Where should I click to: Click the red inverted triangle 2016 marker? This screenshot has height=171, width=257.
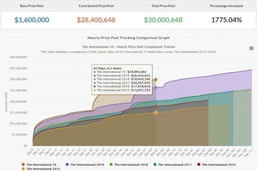(x=156, y=106)
